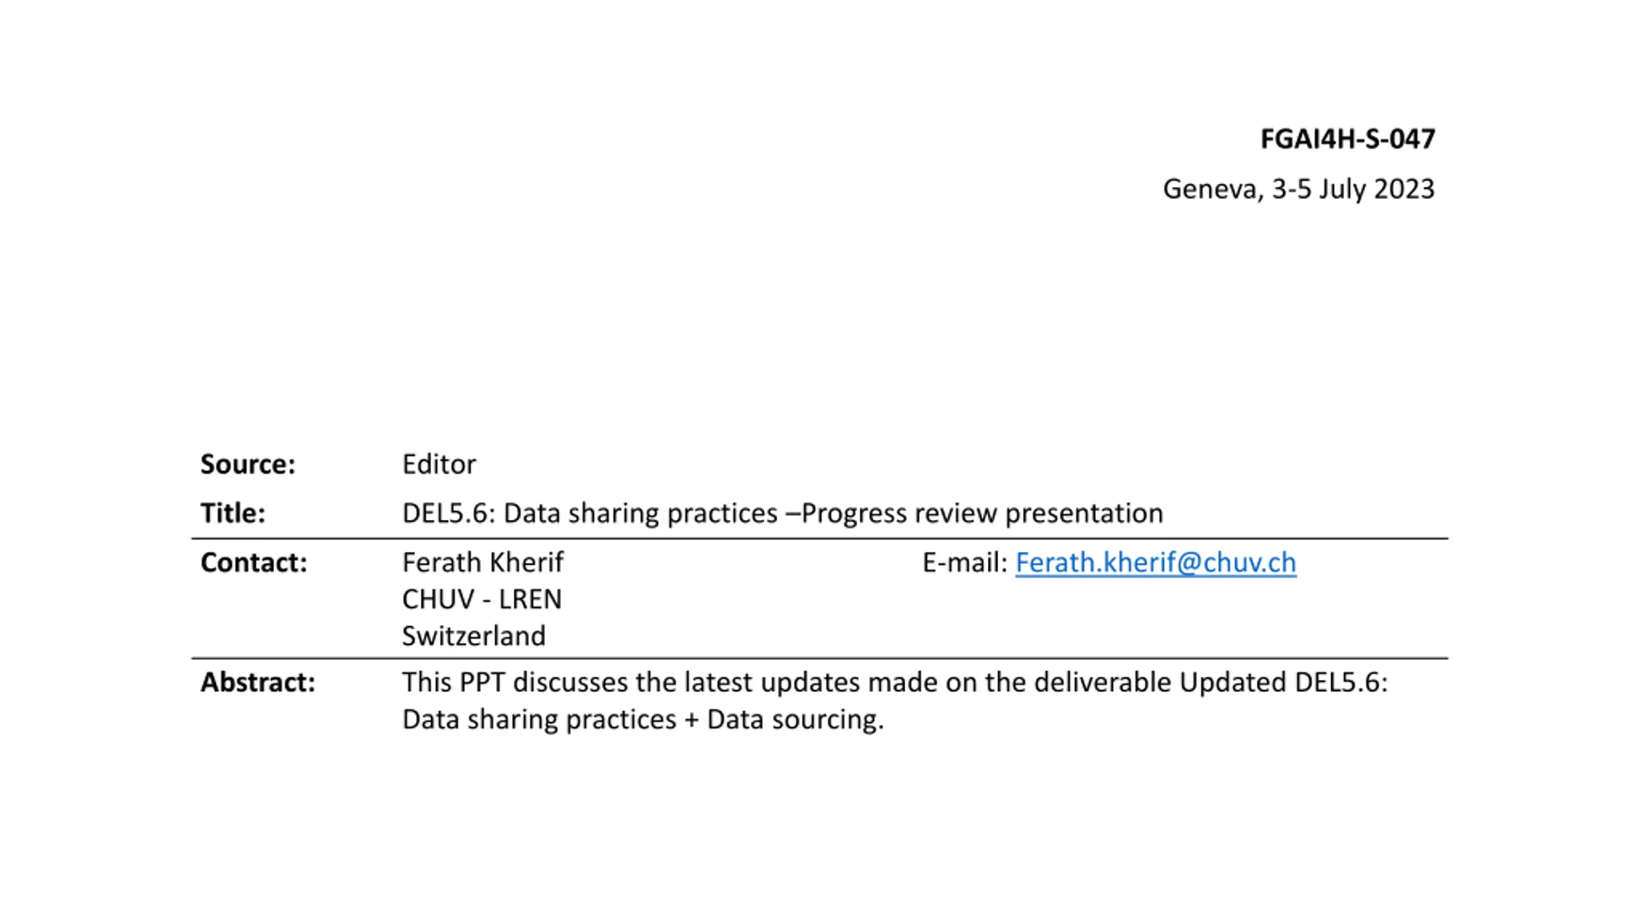Select the FGAI4H-S-047 document number
1640x922 pixels.
[x=1347, y=139]
